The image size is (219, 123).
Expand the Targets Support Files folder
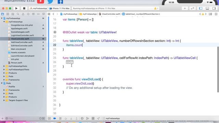4,100
